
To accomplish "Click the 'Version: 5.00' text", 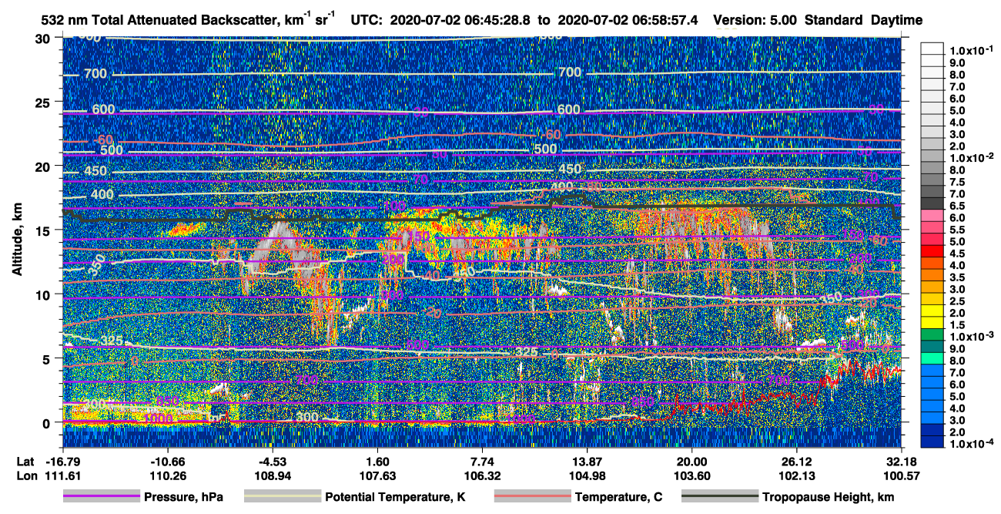I will click(x=755, y=20).
